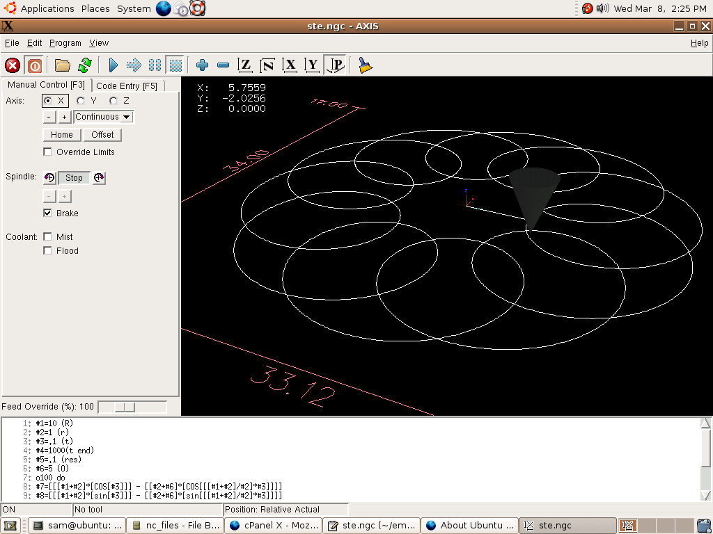The image size is (713, 534).
Task: Select the Z axis radio button
Action: tap(113, 100)
